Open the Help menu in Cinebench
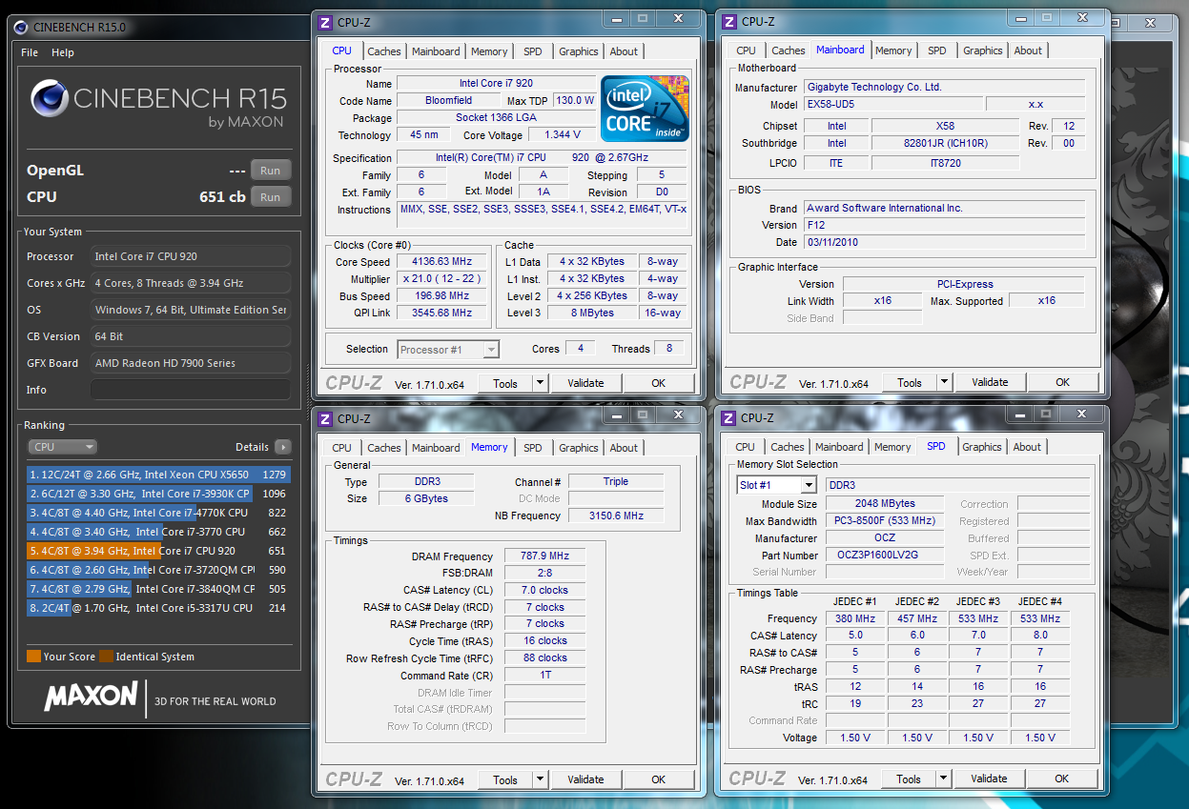The image size is (1189, 809). (x=63, y=52)
